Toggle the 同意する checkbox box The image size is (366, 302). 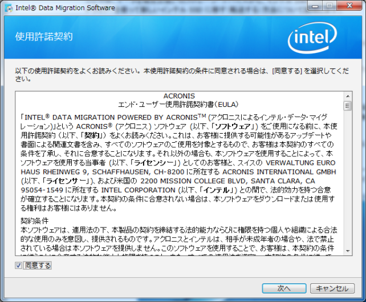coord(19,265)
